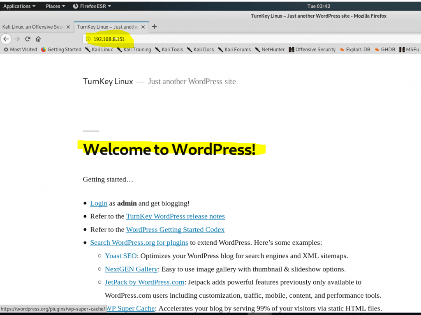This screenshot has width=421, height=315.
Task: Open a new tab with plus button
Action: [155, 27]
